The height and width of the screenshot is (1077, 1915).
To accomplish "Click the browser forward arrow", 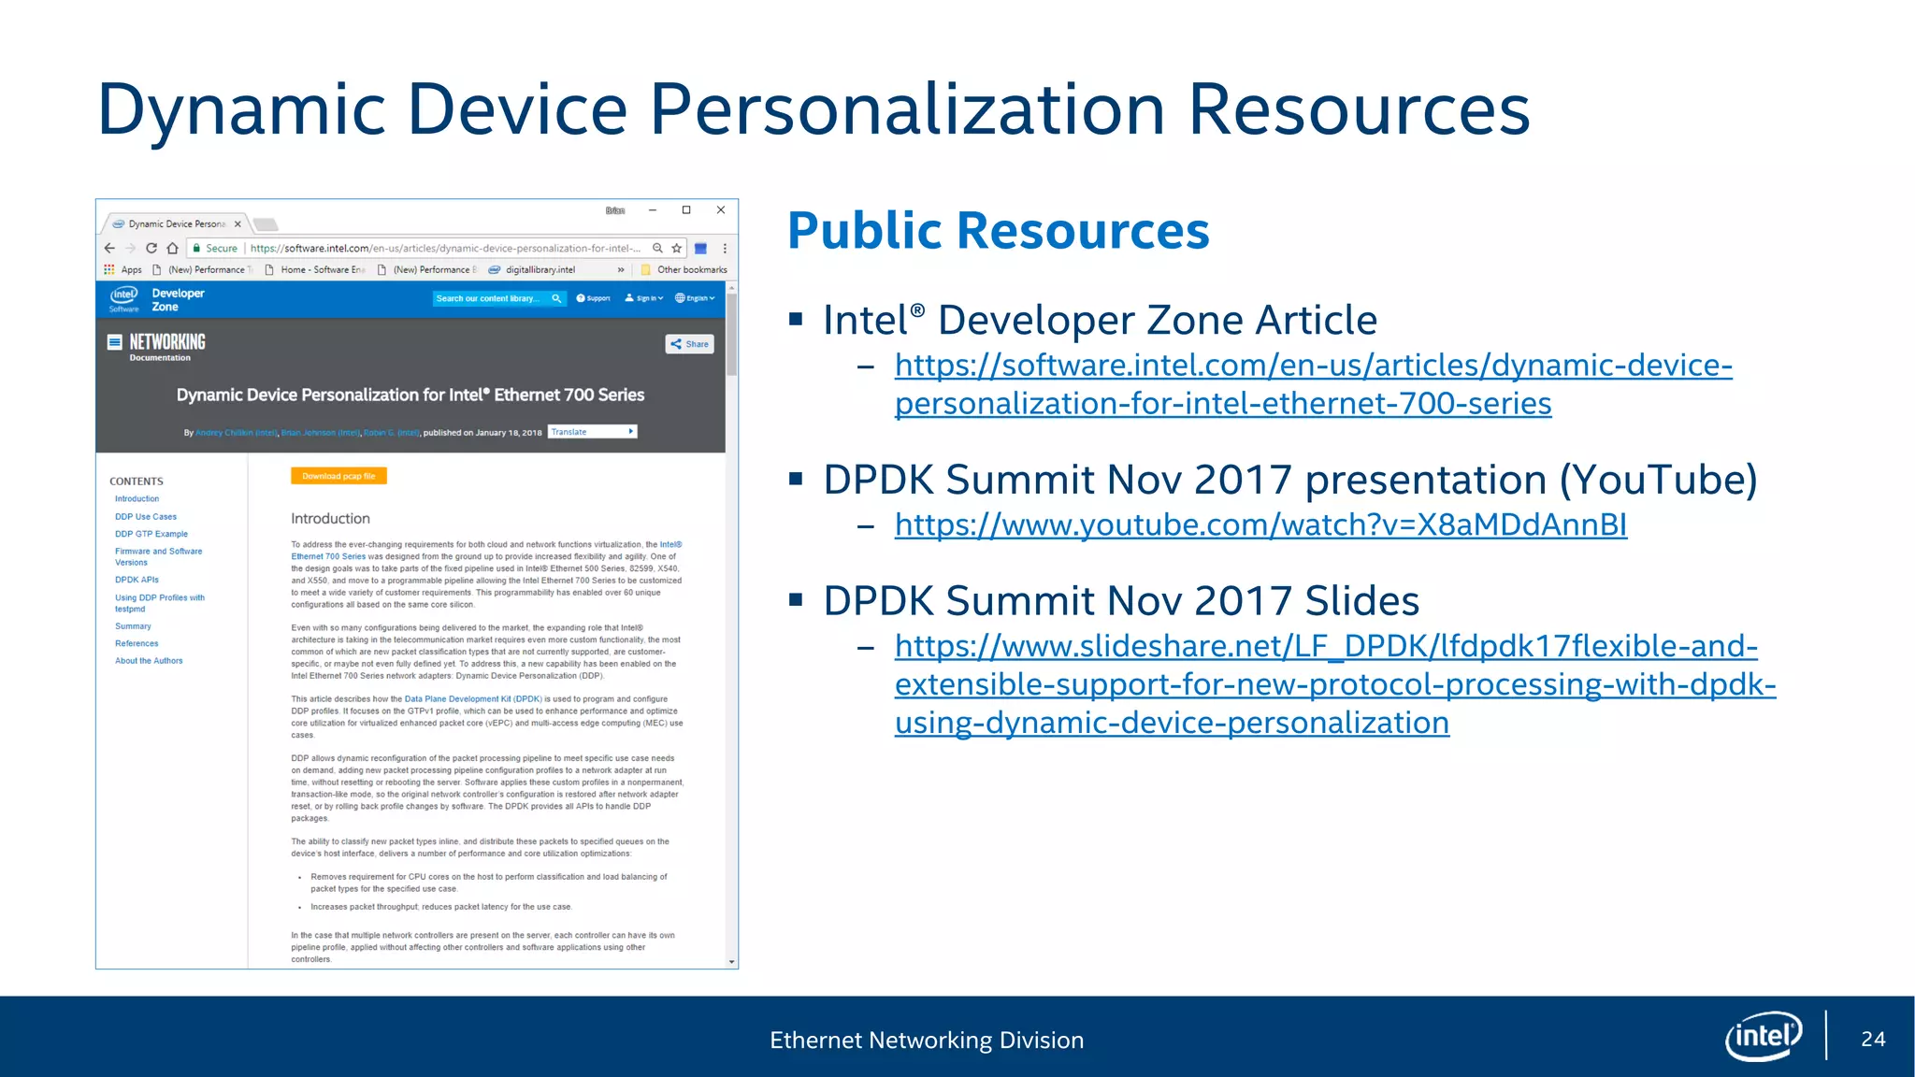I will [130, 249].
